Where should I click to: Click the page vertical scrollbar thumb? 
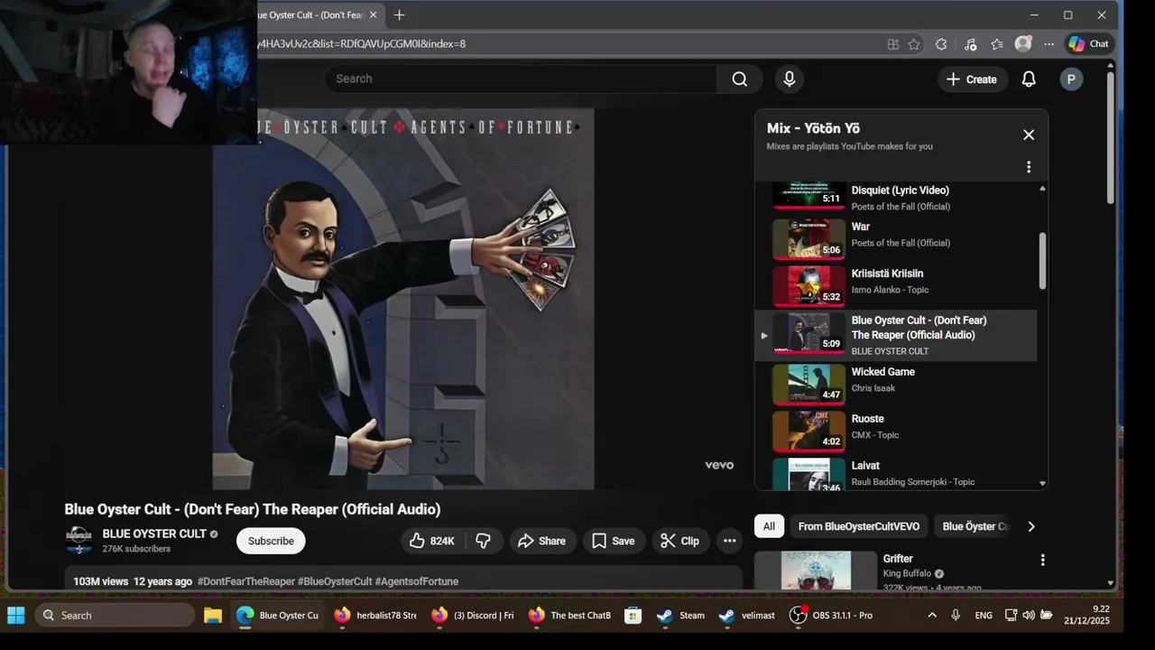pyautogui.click(x=1111, y=135)
